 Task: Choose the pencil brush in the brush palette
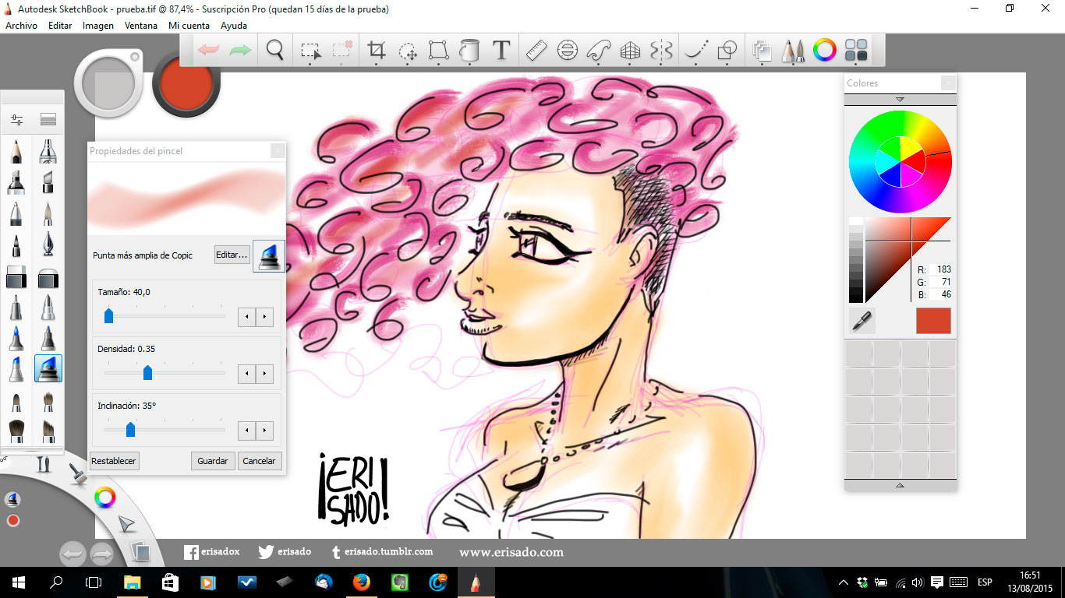click(x=16, y=151)
